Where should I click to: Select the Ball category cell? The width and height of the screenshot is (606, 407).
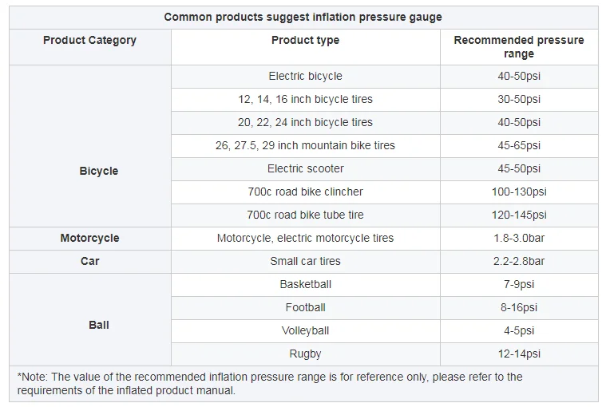tap(98, 325)
